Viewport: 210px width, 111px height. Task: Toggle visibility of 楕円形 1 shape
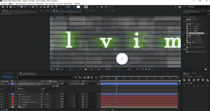[2, 89]
